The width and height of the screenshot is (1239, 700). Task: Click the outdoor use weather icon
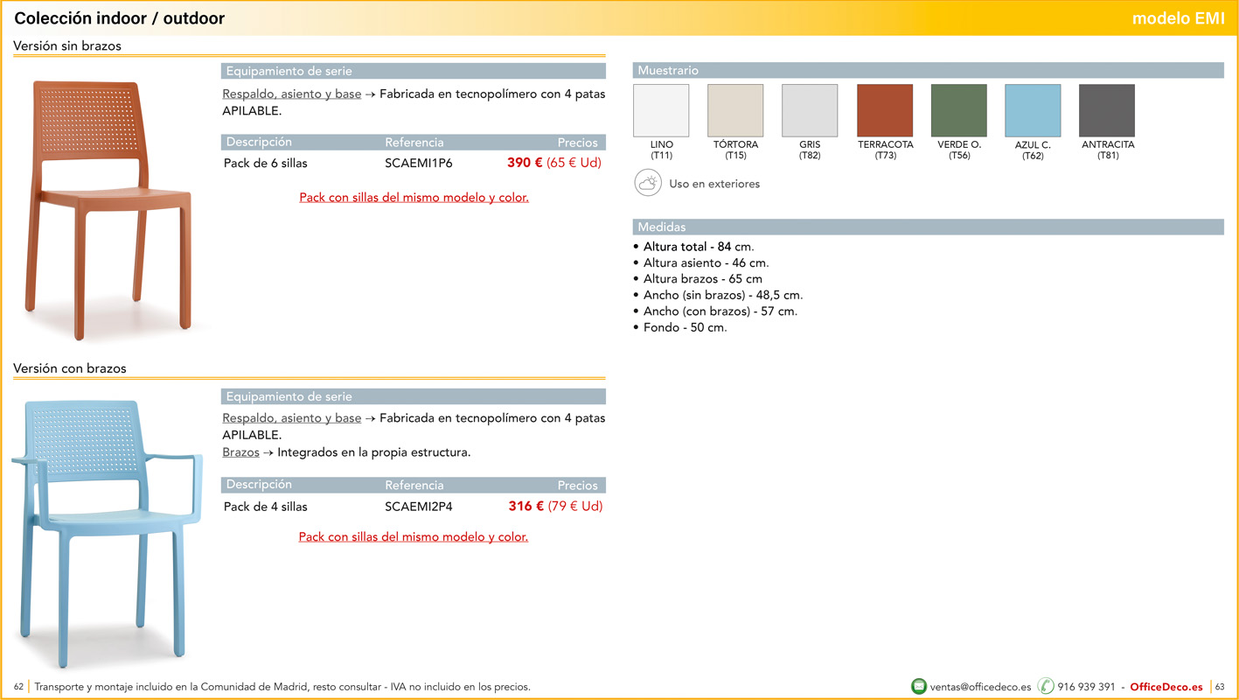[x=648, y=184]
